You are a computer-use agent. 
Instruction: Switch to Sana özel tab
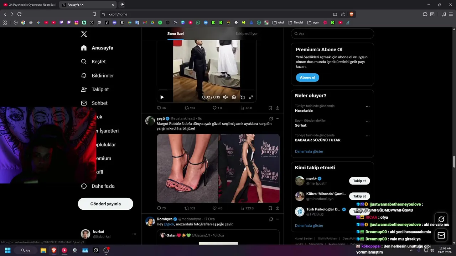(176, 33)
